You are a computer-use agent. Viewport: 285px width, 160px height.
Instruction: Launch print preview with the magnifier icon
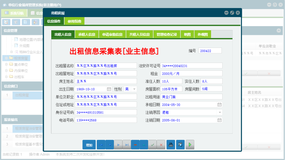point(180,144)
